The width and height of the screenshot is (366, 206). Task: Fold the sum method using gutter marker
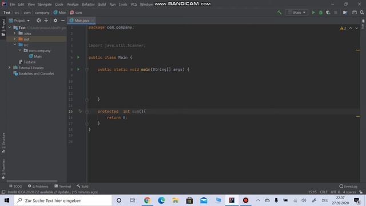pos(87,112)
